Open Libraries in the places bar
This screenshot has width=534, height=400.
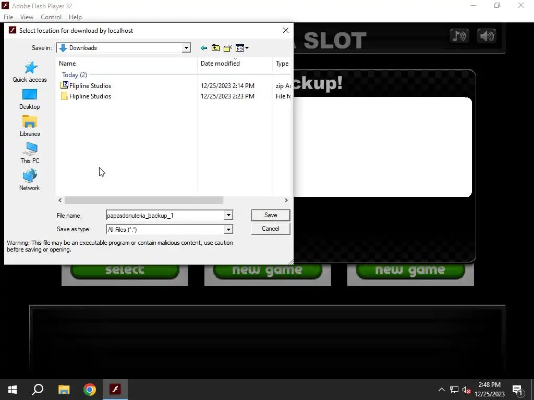tap(30, 126)
